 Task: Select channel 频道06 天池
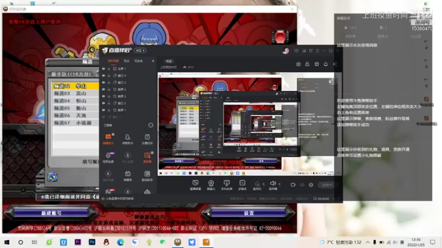click(75, 116)
